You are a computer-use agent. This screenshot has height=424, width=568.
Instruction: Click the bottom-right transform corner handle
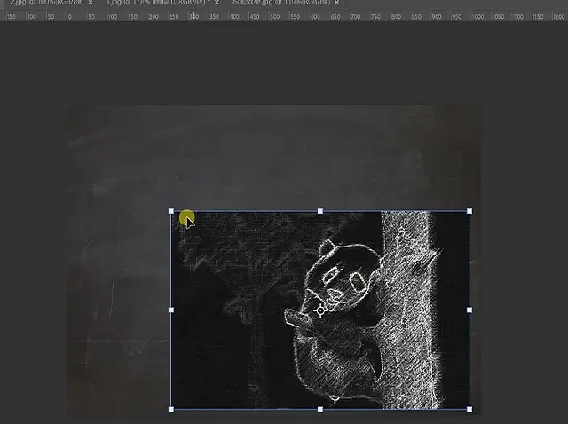(x=469, y=409)
